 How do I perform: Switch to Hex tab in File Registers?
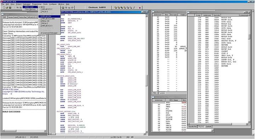pyautogui.click(x=154, y=93)
